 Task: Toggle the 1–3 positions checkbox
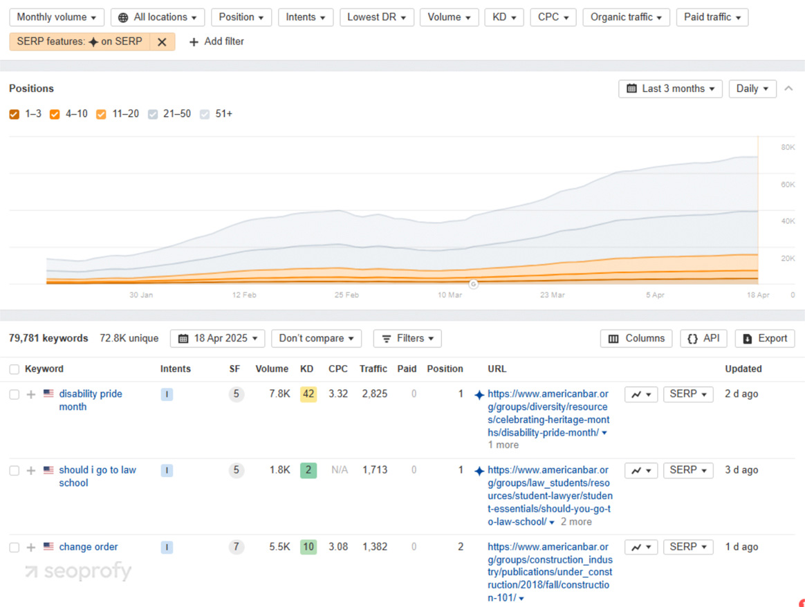pyautogui.click(x=15, y=114)
